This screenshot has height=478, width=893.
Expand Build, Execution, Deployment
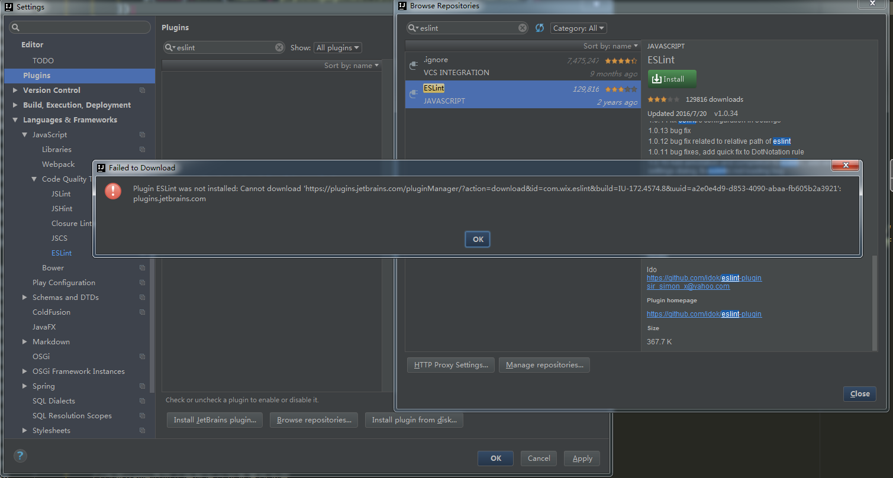pyautogui.click(x=15, y=105)
